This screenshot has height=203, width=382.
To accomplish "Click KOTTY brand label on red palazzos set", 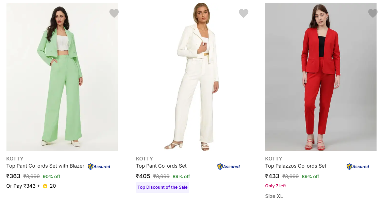I will (x=274, y=158).
